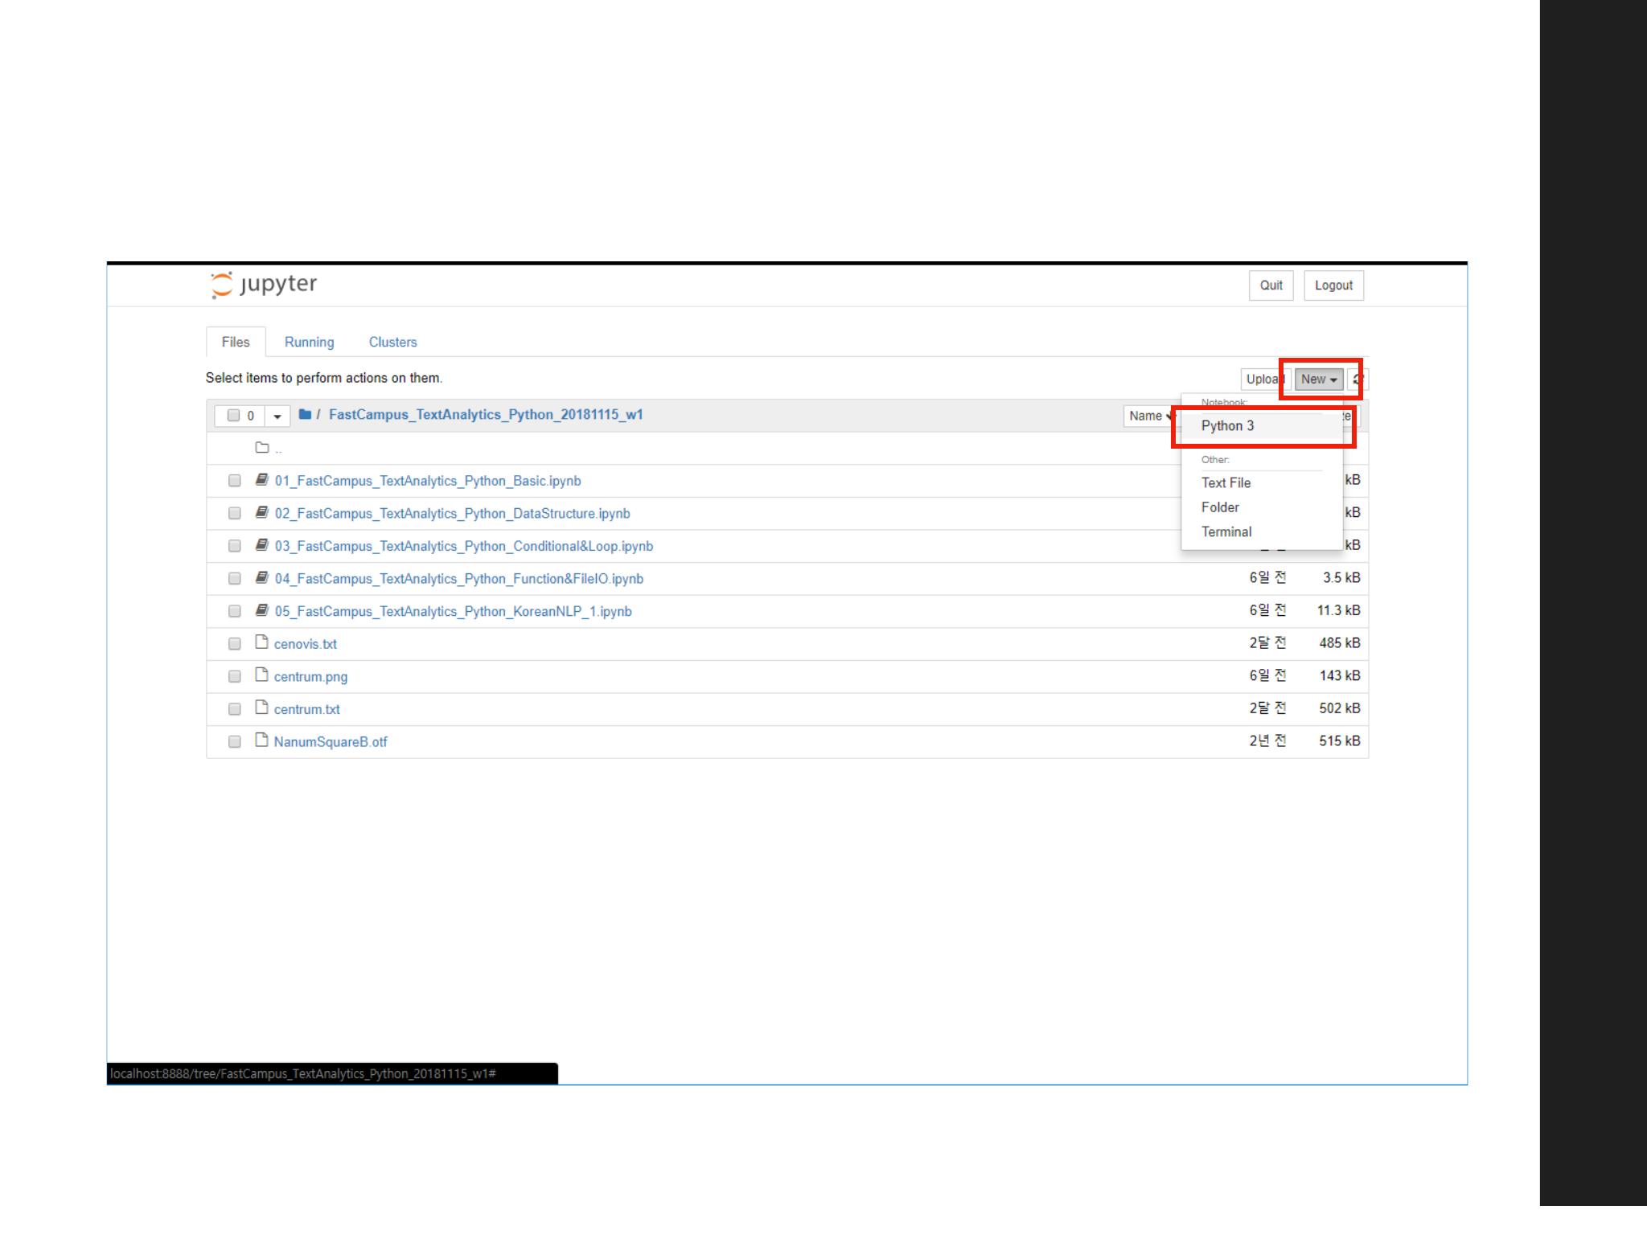
Task: Click notebook icon beside 01_FastCampus Basic file
Action: click(261, 480)
